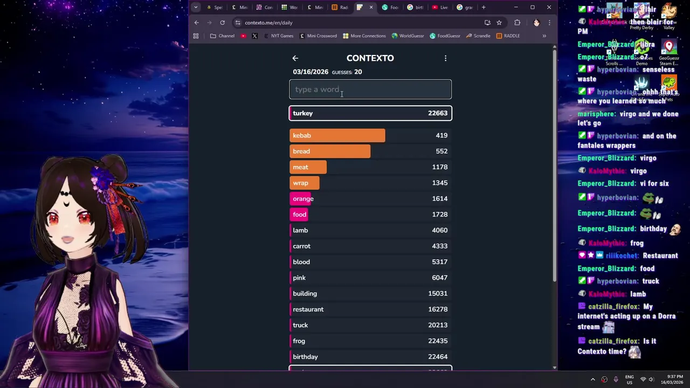Open the apps grid in bookmarks bar

[196, 36]
